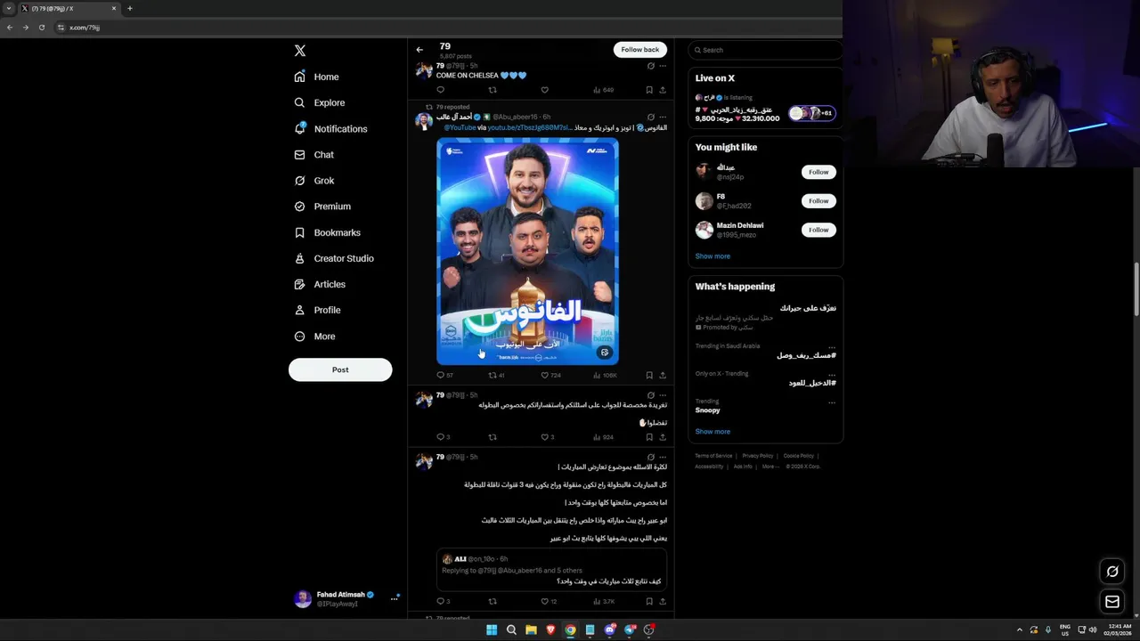Expand the More menu in sidebar

(314, 337)
